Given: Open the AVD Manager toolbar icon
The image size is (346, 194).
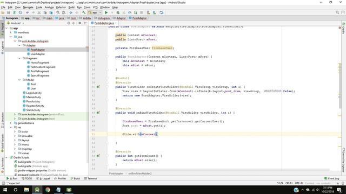Looking at the screenshot, I should pyautogui.click(x=148, y=12).
